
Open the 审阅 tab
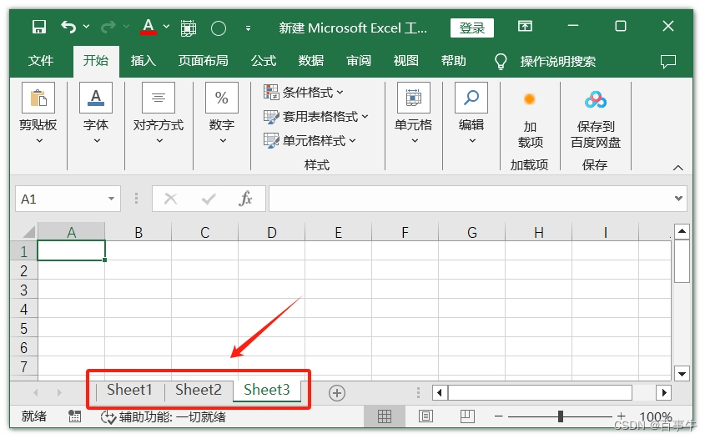click(x=359, y=61)
